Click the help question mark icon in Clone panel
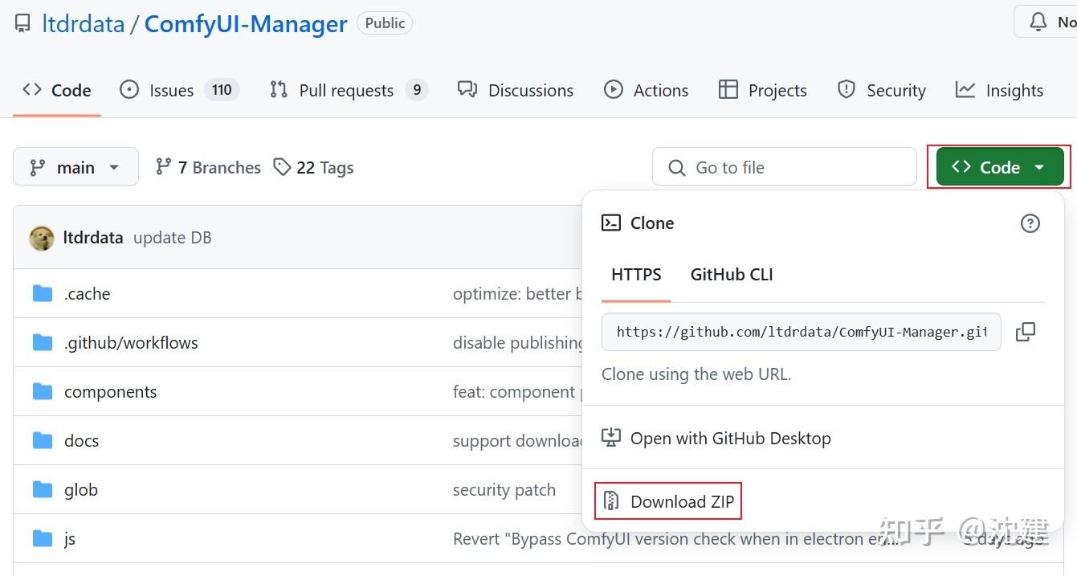Screen dimensions: 1077x576 pos(1030,223)
